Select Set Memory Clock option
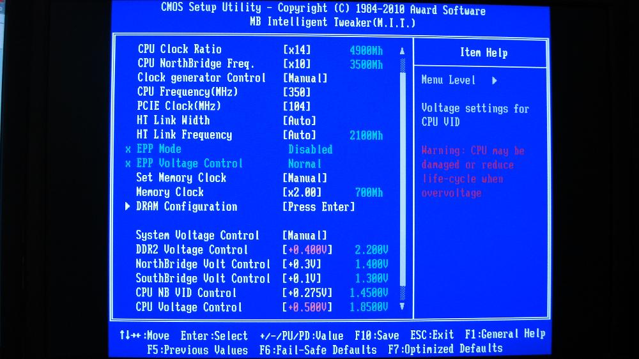 point(181,178)
